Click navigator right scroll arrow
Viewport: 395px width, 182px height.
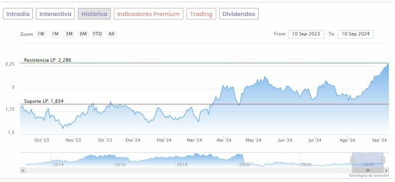click(386, 170)
